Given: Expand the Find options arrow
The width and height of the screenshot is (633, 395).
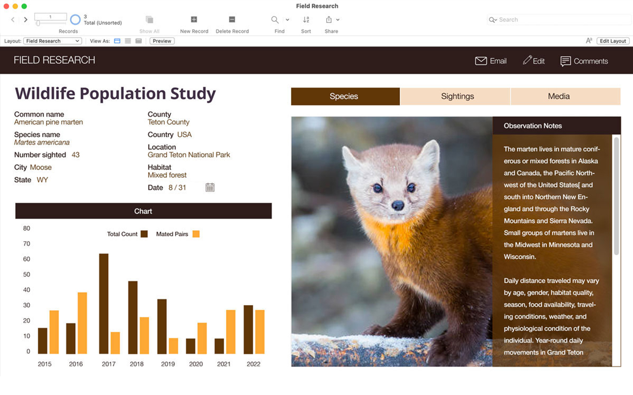Looking at the screenshot, I should [x=288, y=20].
